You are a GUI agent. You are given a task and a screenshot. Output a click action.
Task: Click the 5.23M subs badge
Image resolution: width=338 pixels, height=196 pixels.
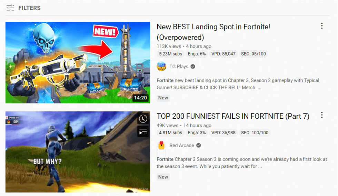[x=170, y=54]
